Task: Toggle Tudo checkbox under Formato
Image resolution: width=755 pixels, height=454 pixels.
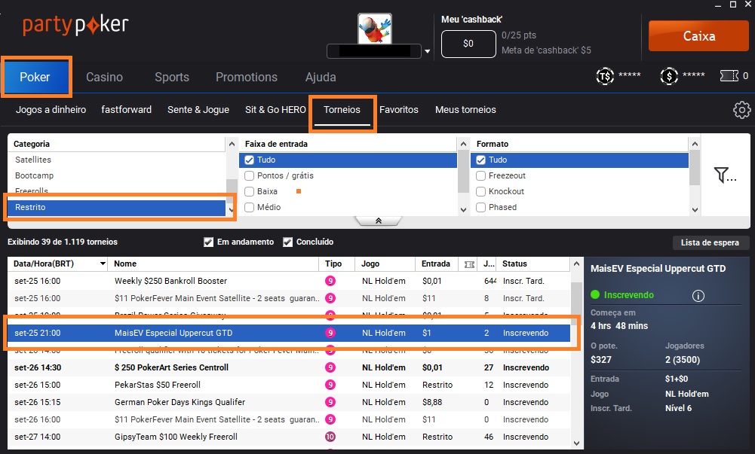Action: point(480,160)
